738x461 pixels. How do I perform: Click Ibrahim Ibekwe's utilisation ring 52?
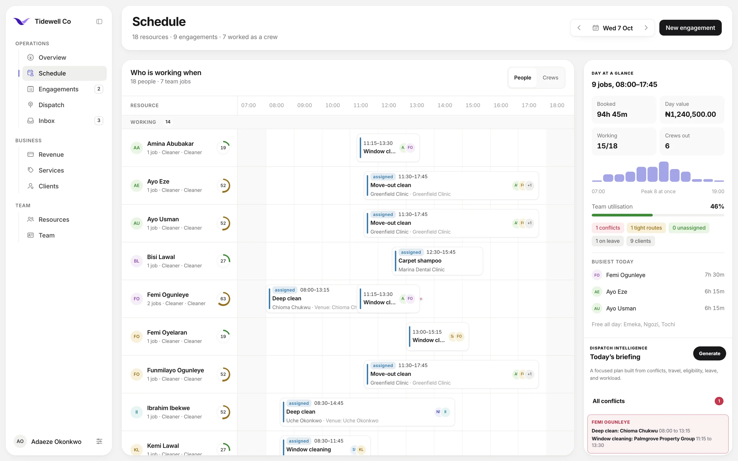[x=223, y=412]
